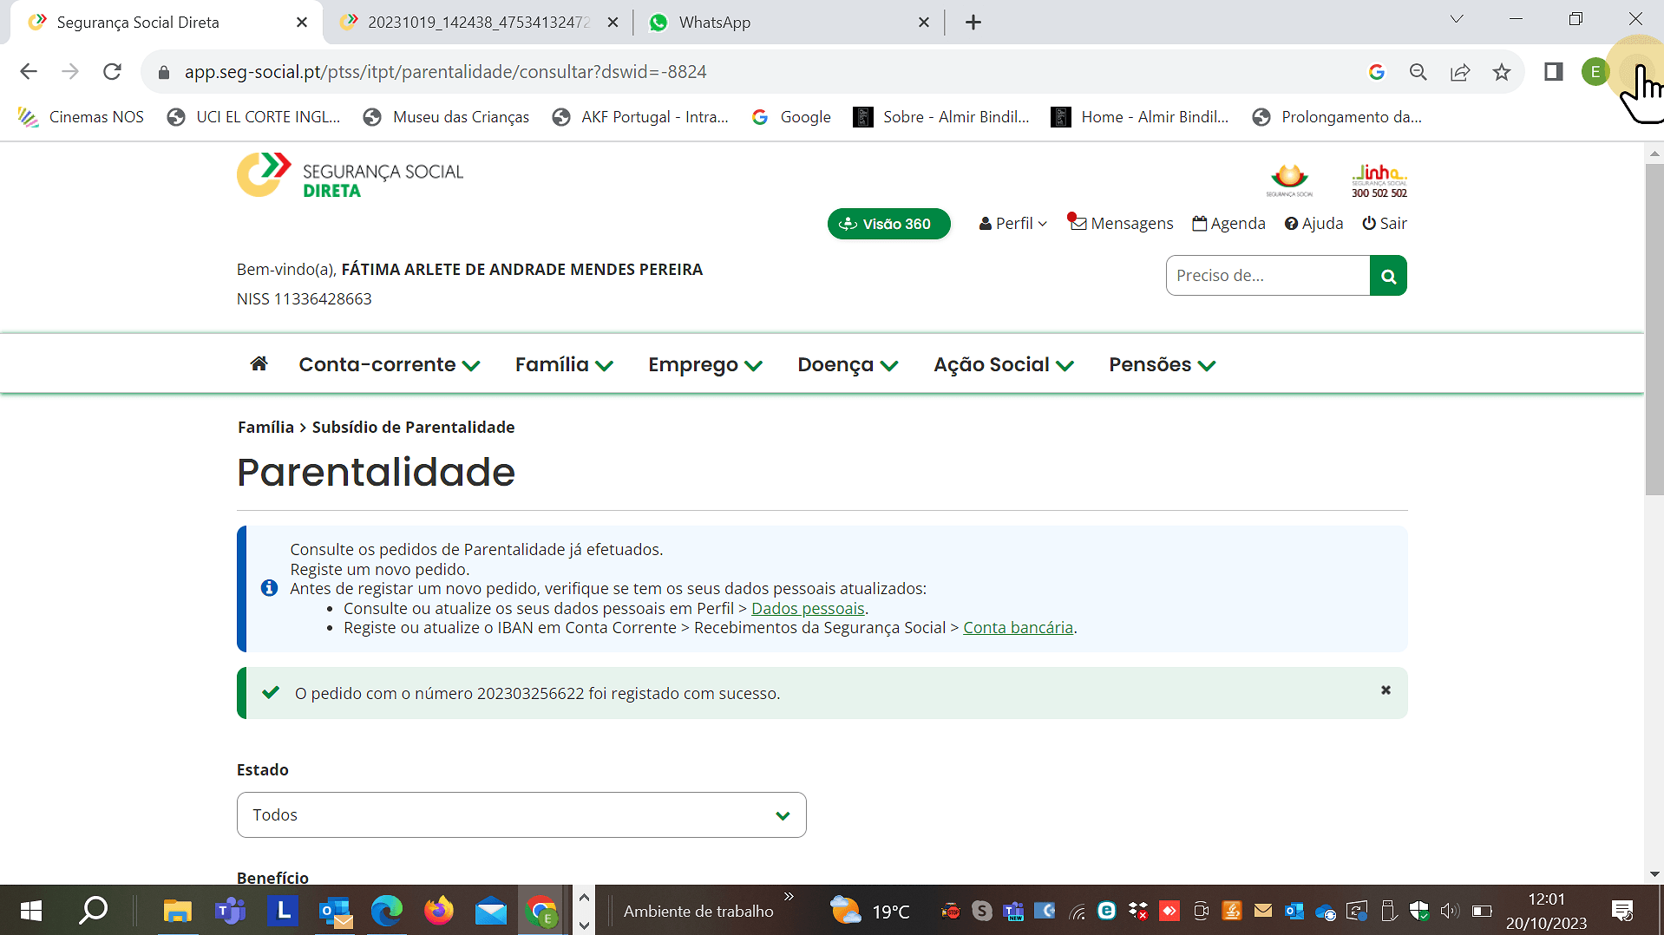Viewport: 1664px width, 935px height.
Task: Click the green search magnifier button
Action: (1388, 276)
